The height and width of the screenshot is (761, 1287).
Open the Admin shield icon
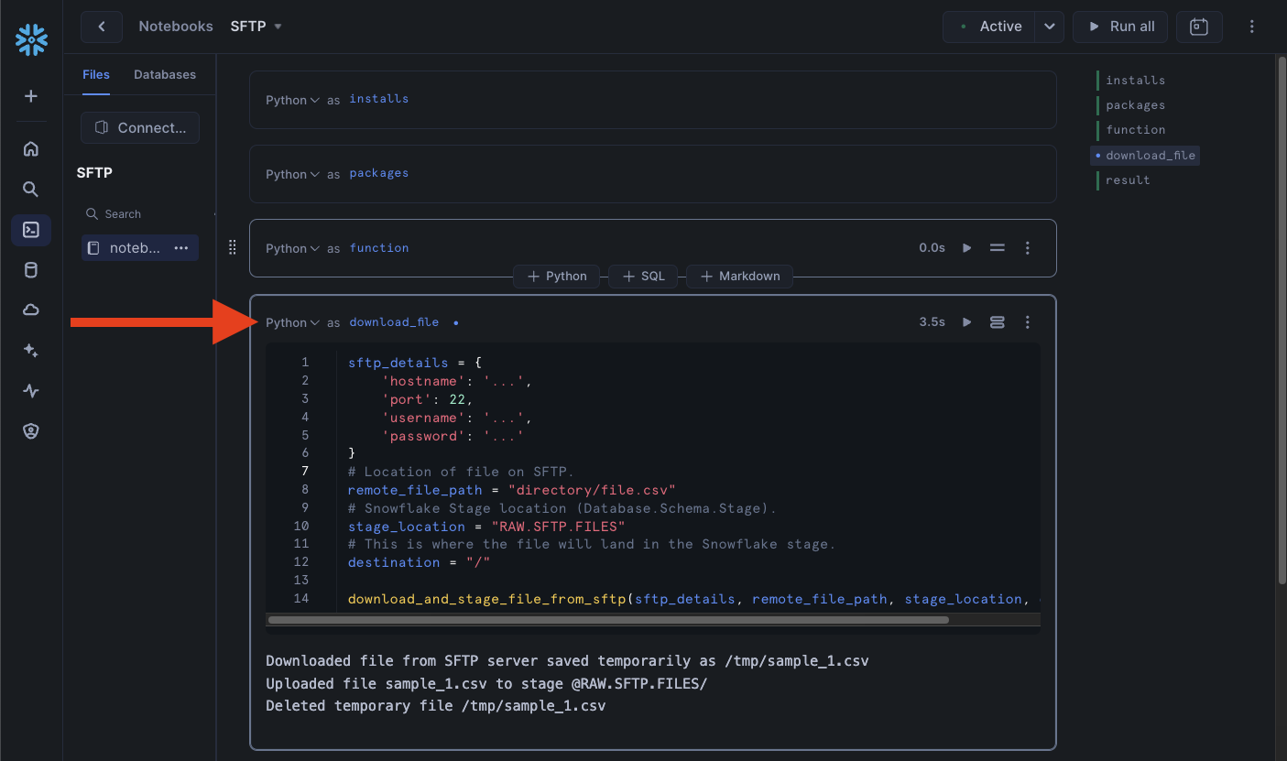[x=31, y=431]
